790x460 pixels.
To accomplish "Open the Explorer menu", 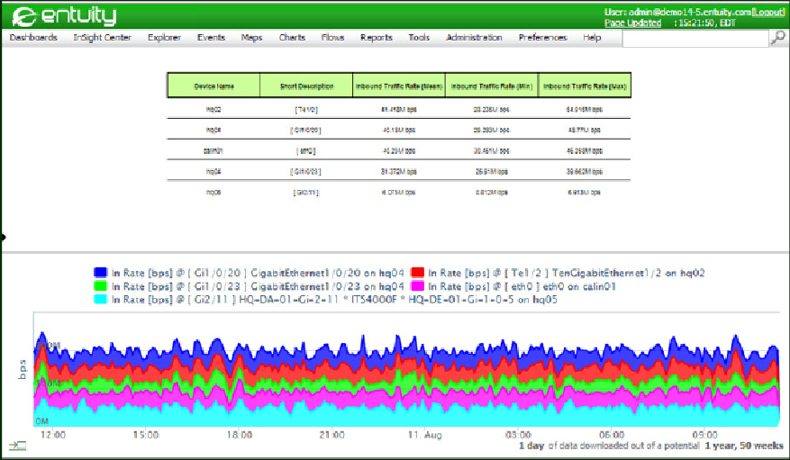I will click(x=164, y=37).
